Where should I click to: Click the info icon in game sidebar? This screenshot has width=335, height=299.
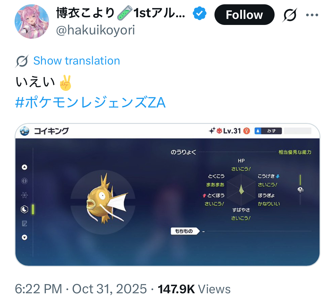tap(25, 181)
